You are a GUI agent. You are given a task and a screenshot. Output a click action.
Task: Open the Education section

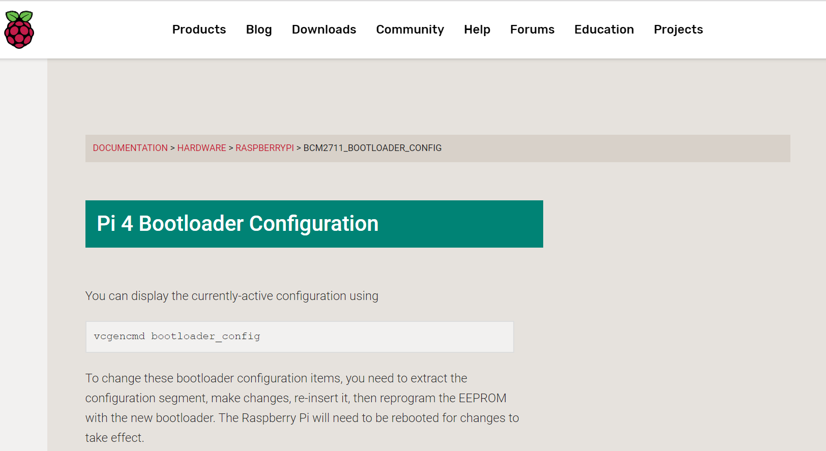click(604, 29)
